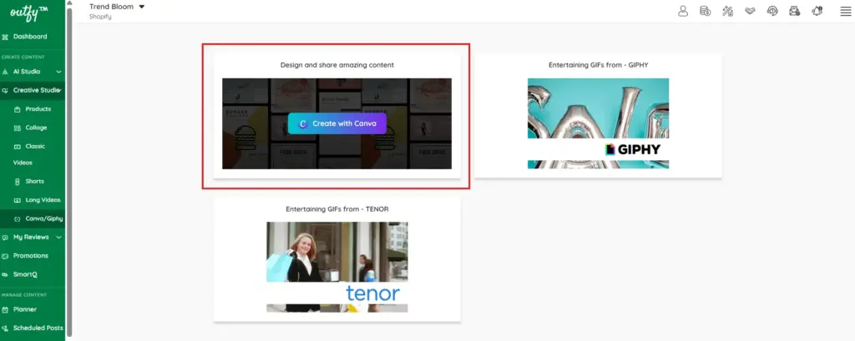The image size is (855, 341).
Task: Click the Create with Canva button
Action: click(x=337, y=123)
